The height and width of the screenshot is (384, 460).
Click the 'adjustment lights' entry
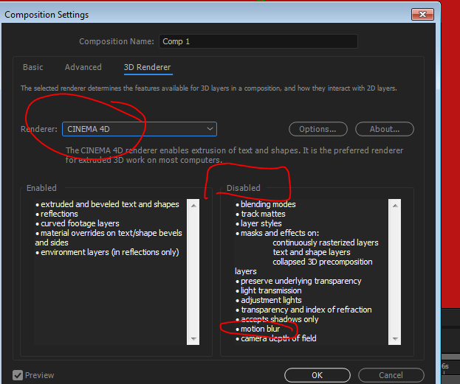tap(269, 300)
